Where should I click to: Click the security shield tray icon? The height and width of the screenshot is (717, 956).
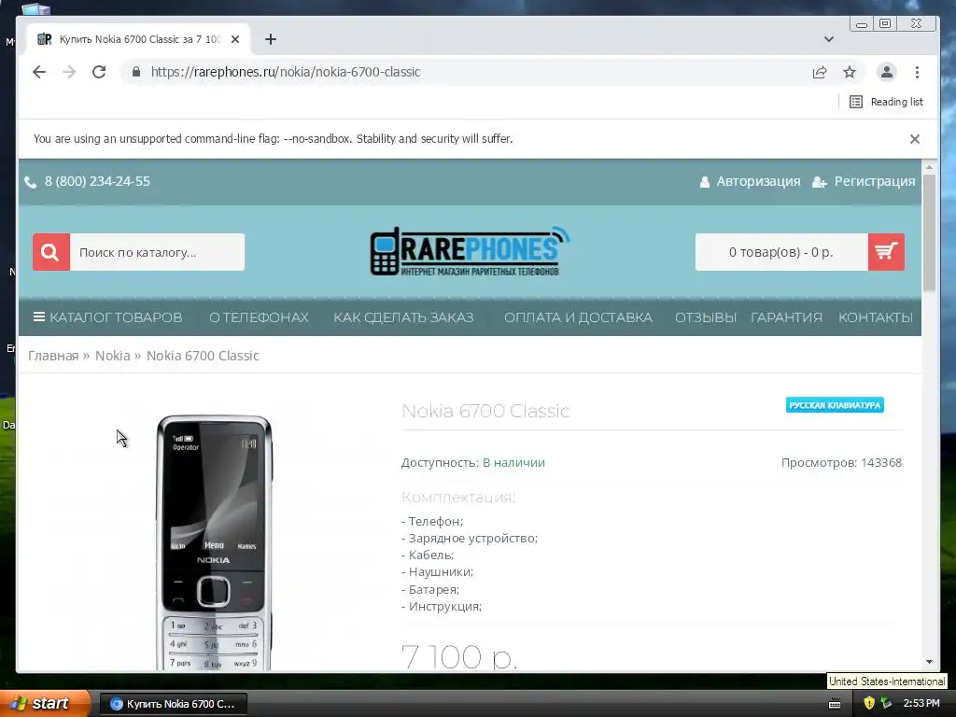[x=869, y=703]
